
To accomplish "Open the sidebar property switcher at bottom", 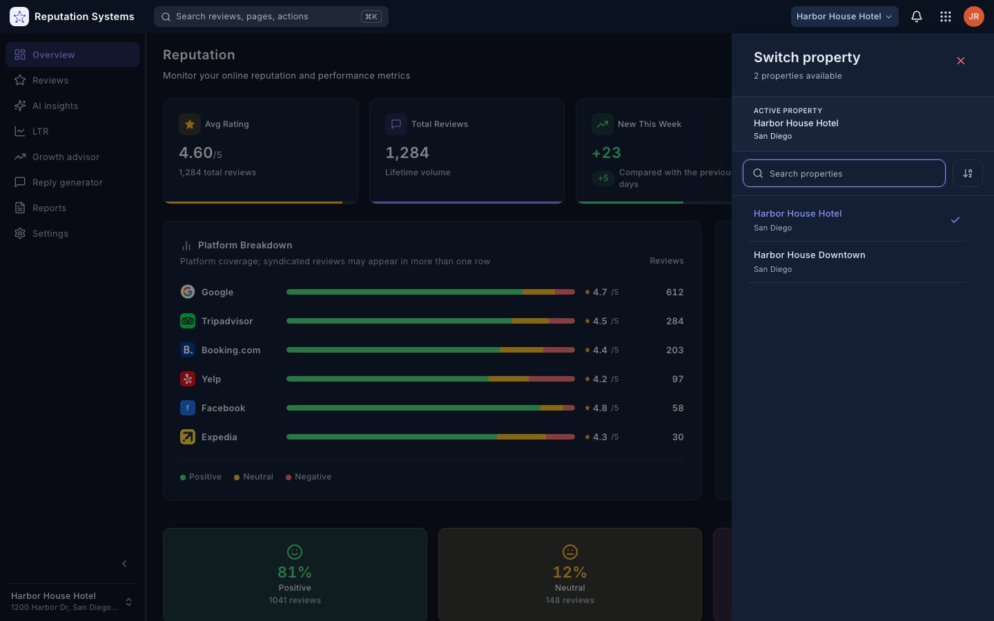I will coord(72,602).
